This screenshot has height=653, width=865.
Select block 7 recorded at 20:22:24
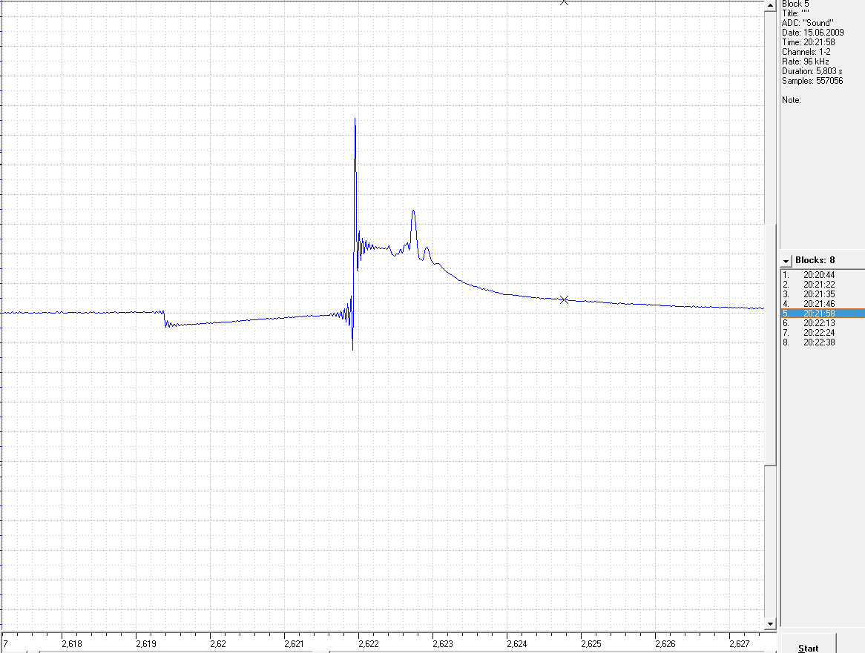point(823,333)
